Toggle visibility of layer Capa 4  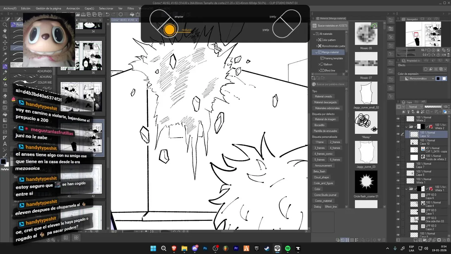point(399,204)
